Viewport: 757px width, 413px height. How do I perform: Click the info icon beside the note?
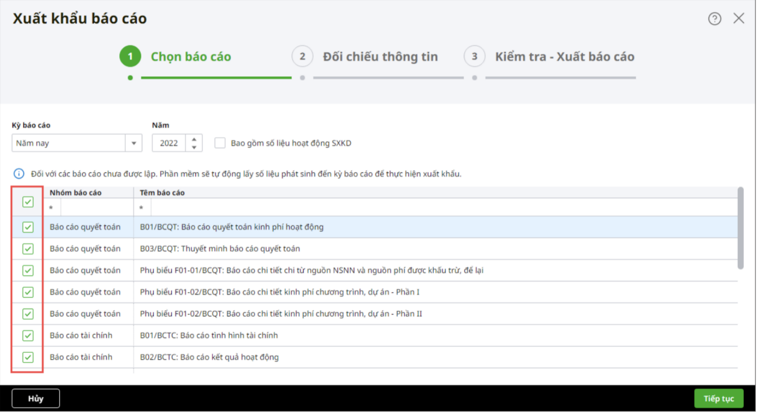point(19,174)
